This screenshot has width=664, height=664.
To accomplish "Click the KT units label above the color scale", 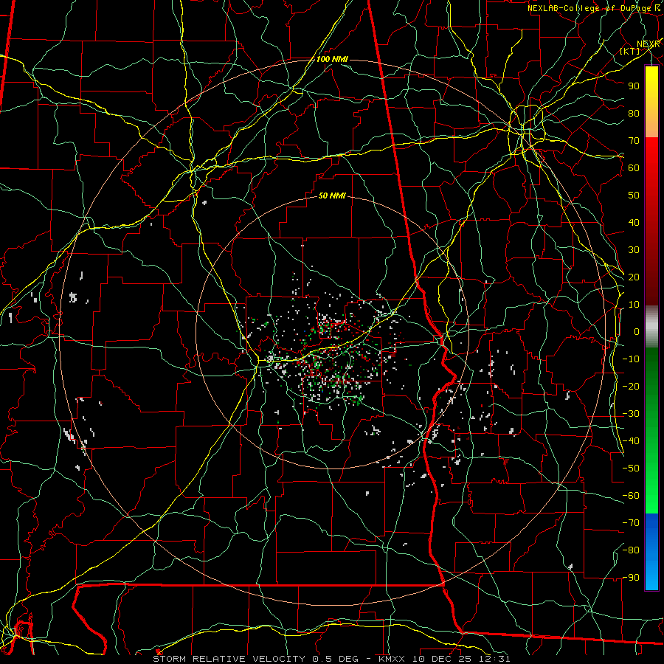I will click(x=630, y=51).
